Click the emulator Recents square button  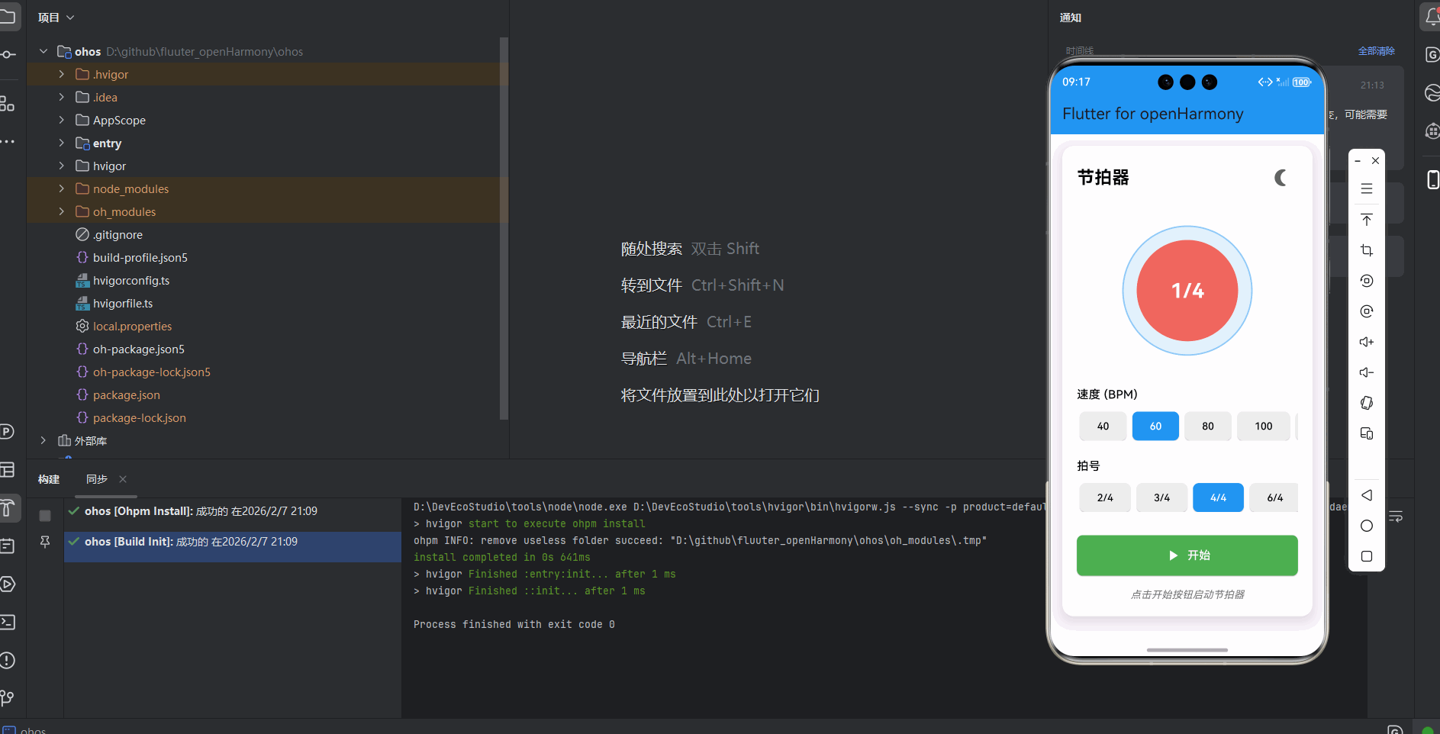click(1367, 556)
